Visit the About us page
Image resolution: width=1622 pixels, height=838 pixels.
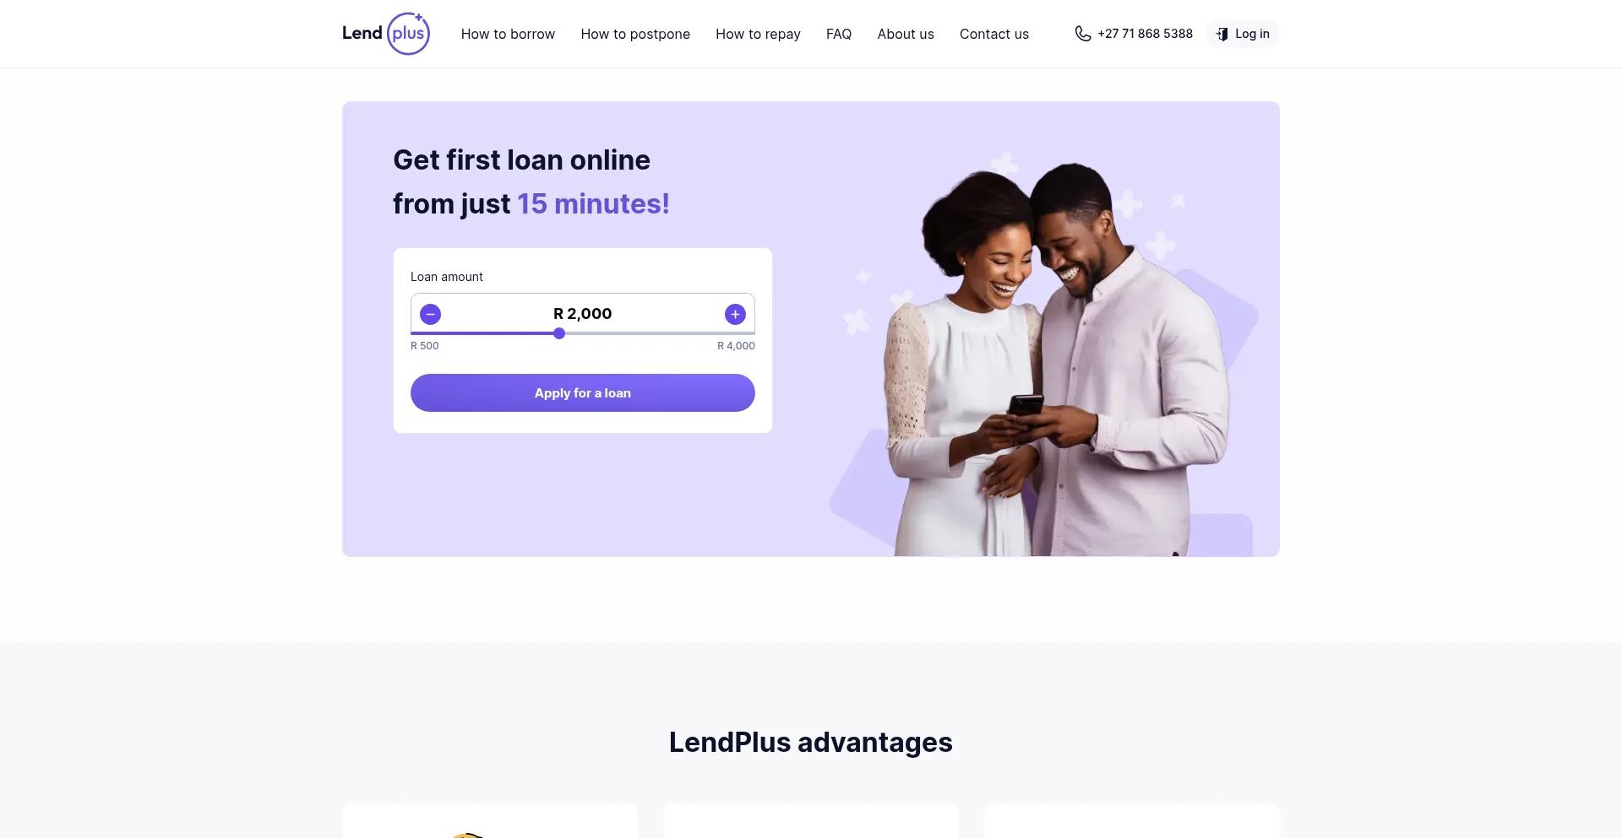pos(906,34)
